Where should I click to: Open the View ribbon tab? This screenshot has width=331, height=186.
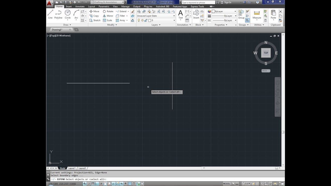click(115, 6)
